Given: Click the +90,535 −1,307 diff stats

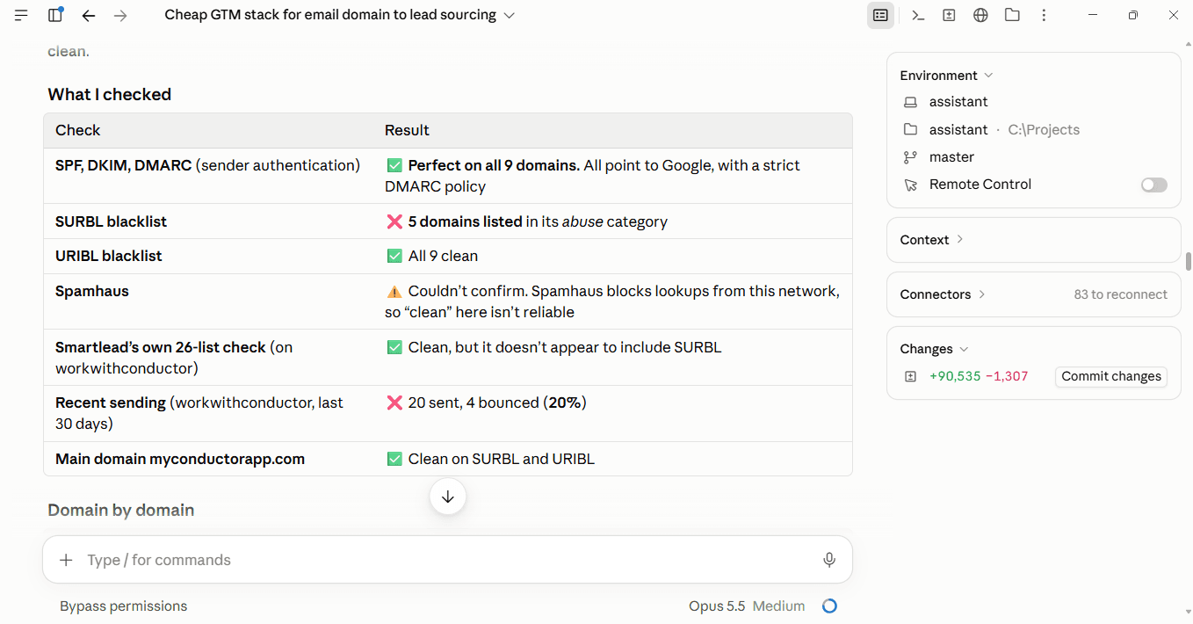Looking at the screenshot, I should click(x=979, y=376).
